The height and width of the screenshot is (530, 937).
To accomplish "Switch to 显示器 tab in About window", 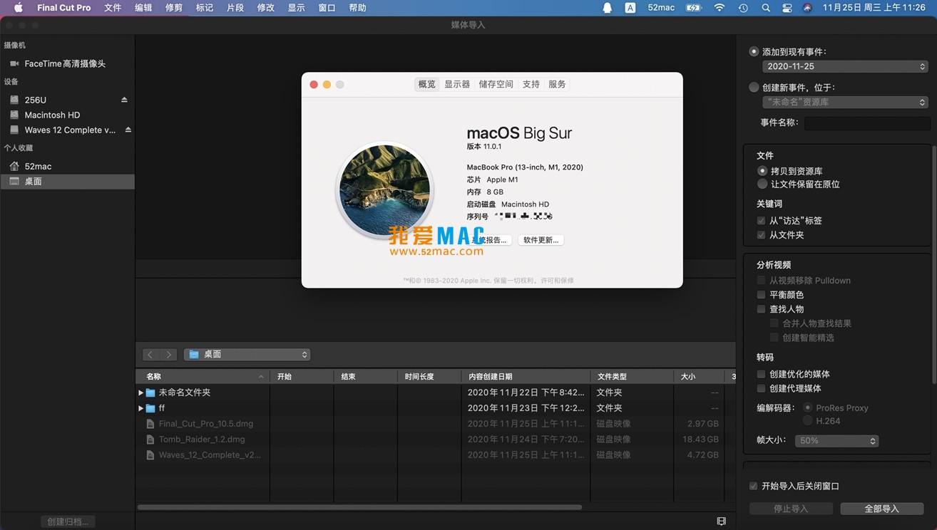I will point(457,84).
